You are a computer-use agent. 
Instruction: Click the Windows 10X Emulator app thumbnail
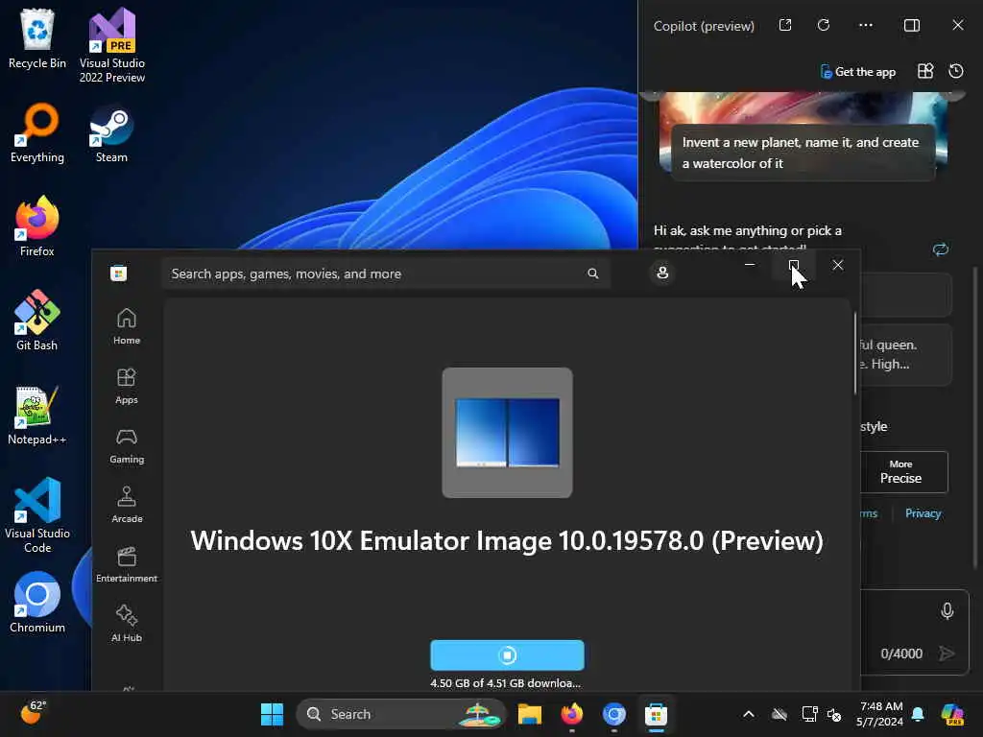click(x=507, y=433)
